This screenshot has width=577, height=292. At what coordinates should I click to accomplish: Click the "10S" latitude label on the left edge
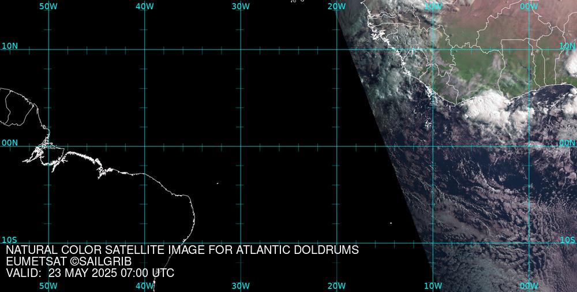[10, 240]
